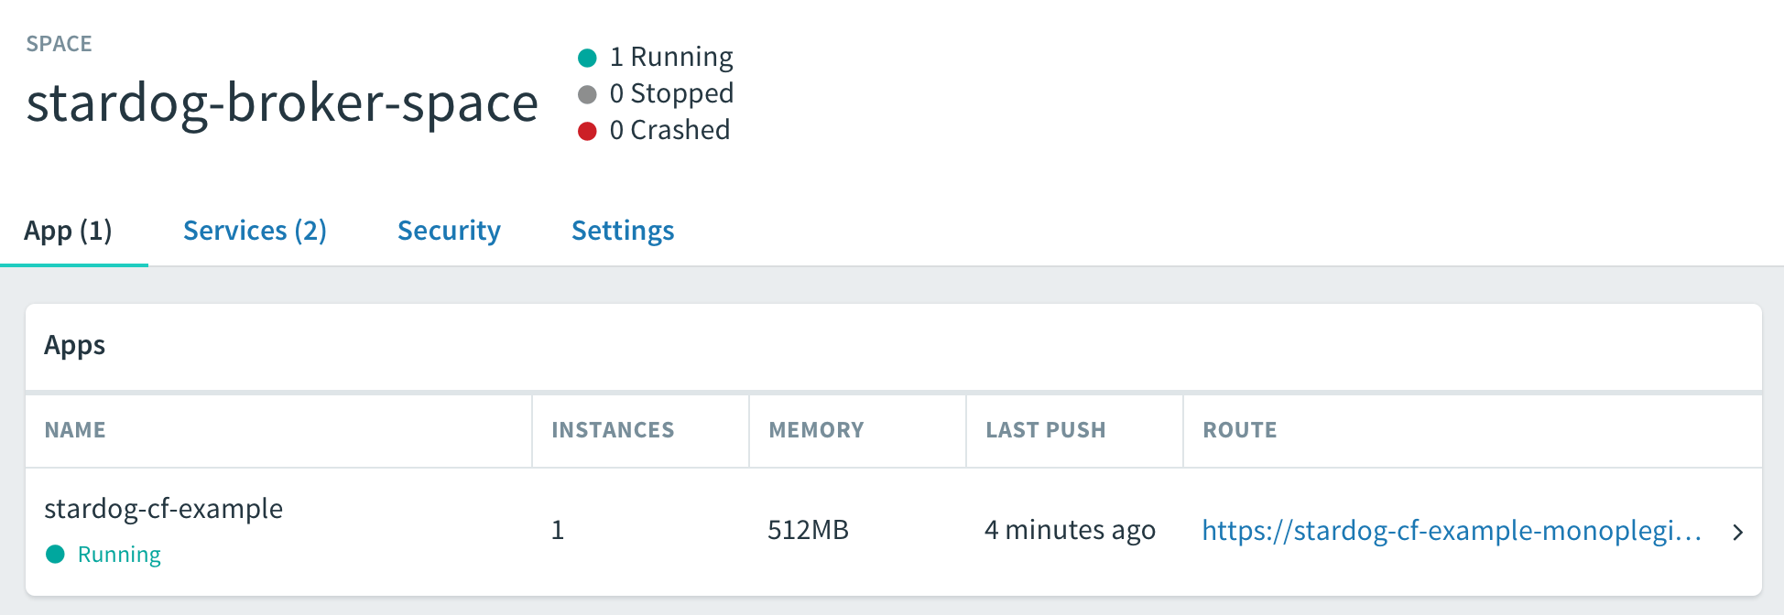Click the green Running text under app name
The image size is (1784, 615).
[x=119, y=555]
